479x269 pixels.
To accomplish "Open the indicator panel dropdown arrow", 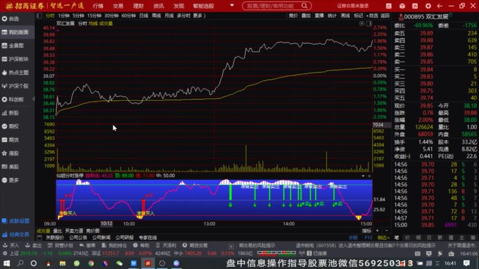I will coord(363,176).
